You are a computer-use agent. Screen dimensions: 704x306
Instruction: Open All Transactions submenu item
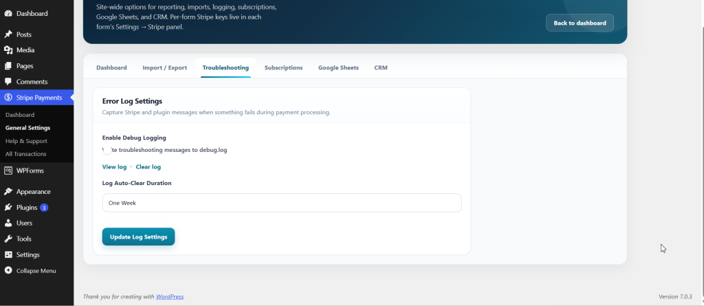(x=25, y=154)
